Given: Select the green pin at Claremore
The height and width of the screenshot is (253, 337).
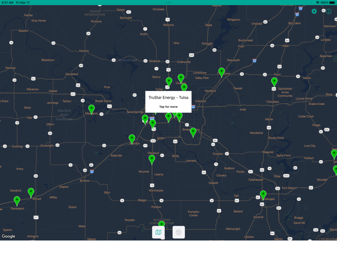Looking at the screenshot, I should pyautogui.click(x=221, y=72).
